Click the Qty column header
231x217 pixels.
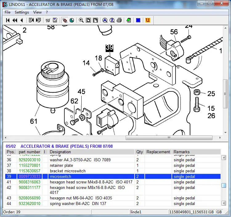click(x=140, y=152)
